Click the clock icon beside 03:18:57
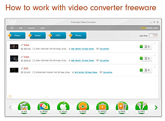The image size is (165, 121). pyautogui.click(x=22, y=72)
